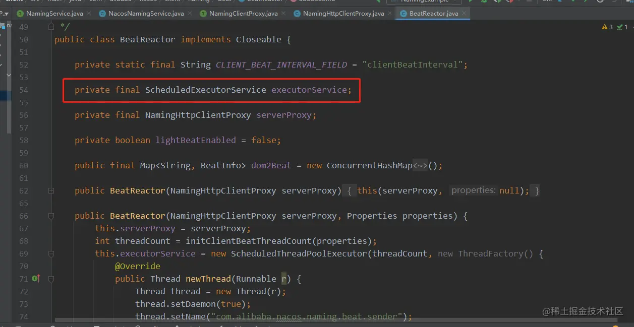This screenshot has width=634, height=327.
Task: Expand the folded constructor on line 62
Action: pos(51,190)
